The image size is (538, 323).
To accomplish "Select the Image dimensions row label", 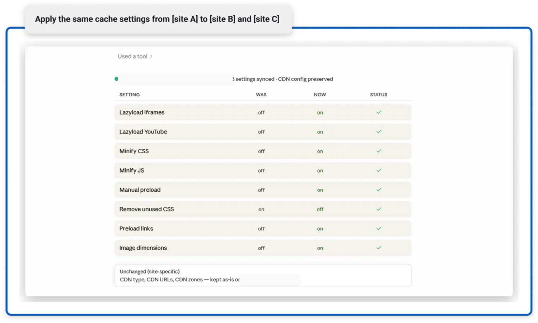I will tap(143, 248).
